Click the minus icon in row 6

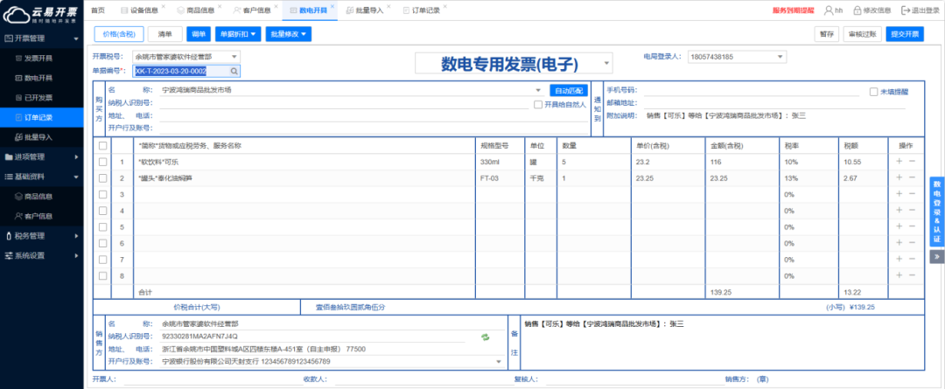tap(912, 243)
